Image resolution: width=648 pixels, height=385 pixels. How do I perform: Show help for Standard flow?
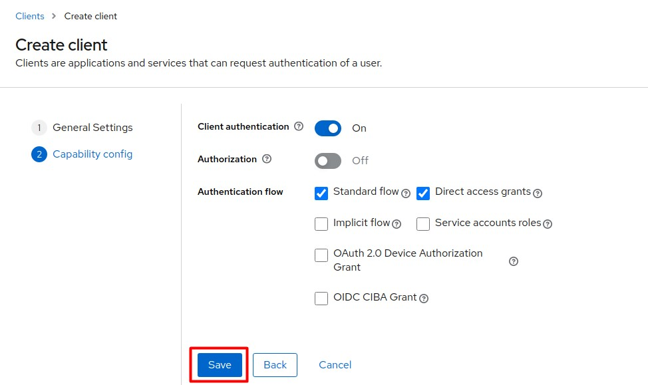[x=406, y=193]
